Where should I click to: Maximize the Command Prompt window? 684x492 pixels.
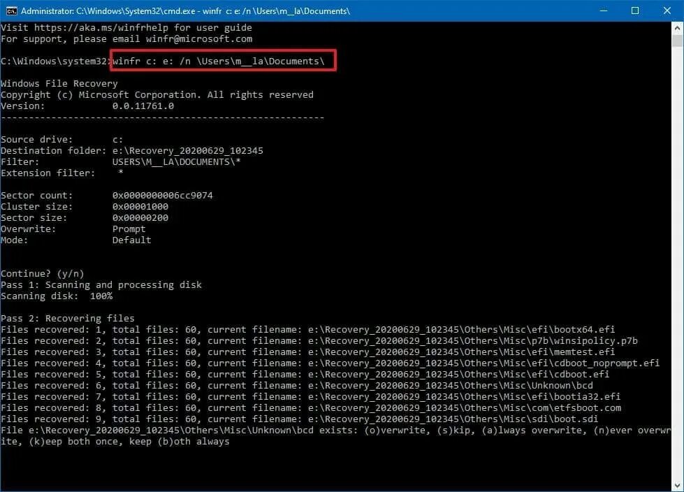635,10
